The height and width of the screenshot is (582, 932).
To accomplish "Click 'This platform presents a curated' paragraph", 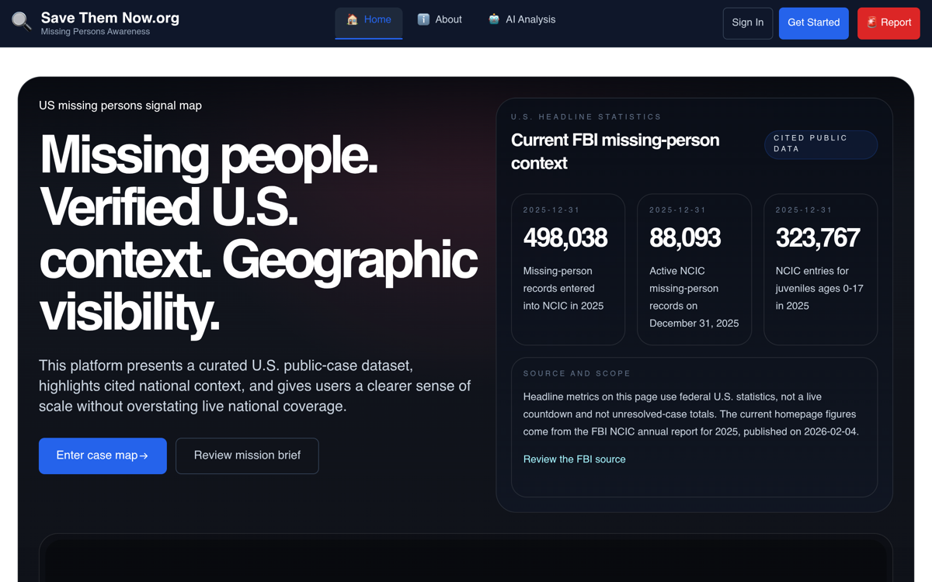I will [x=256, y=386].
